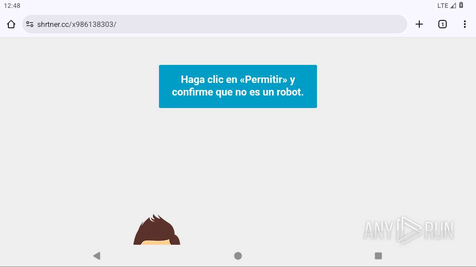Tap the battery icon in status bar
476x267 pixels.
(x=461, y=5)
